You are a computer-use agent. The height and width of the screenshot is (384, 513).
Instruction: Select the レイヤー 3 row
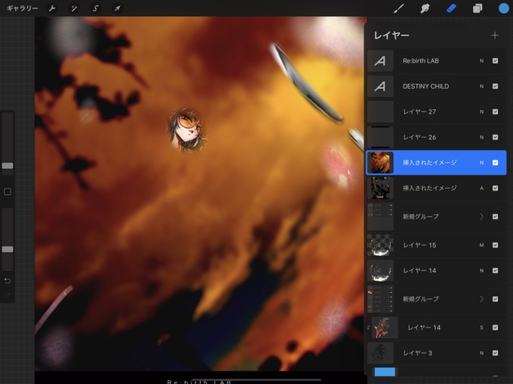(x=437, y=353)
